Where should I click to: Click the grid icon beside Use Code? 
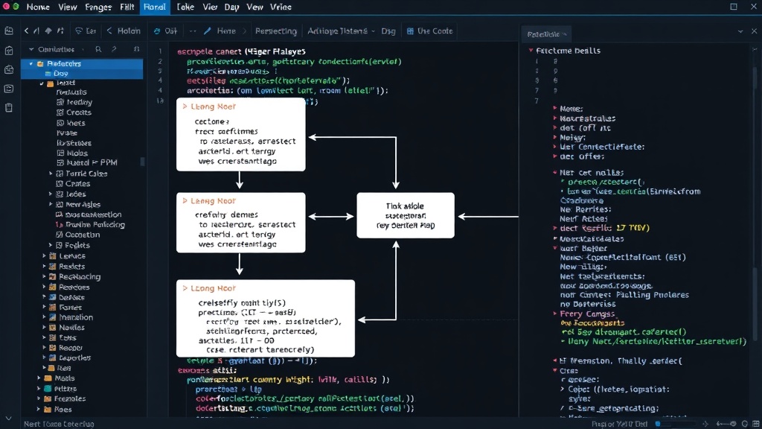(410, 31)
